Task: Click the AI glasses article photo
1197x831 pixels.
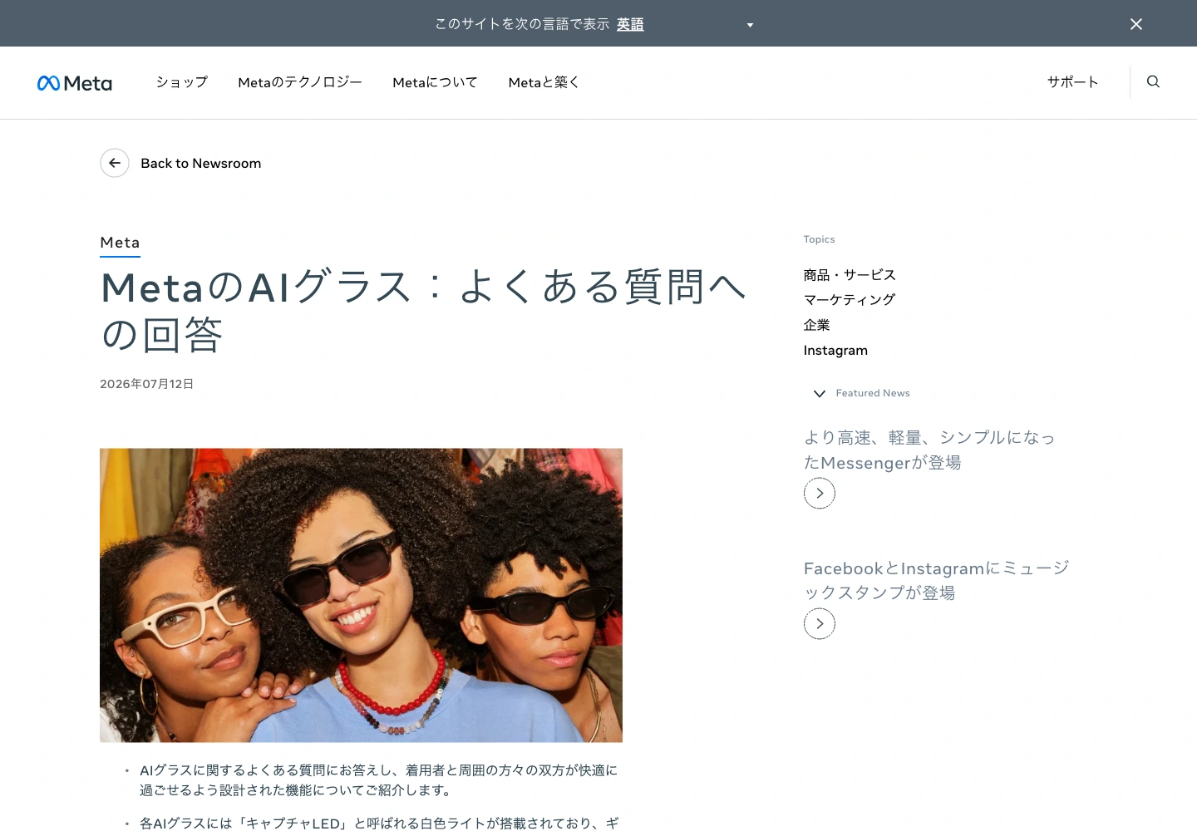Action: coord(361,595)
